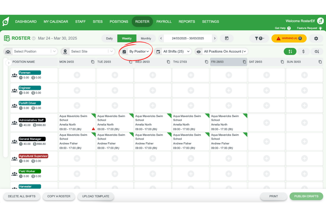Open the filter funnel icon
The width and height of the screenshot is (326, 217).
[x=259, y=39]
